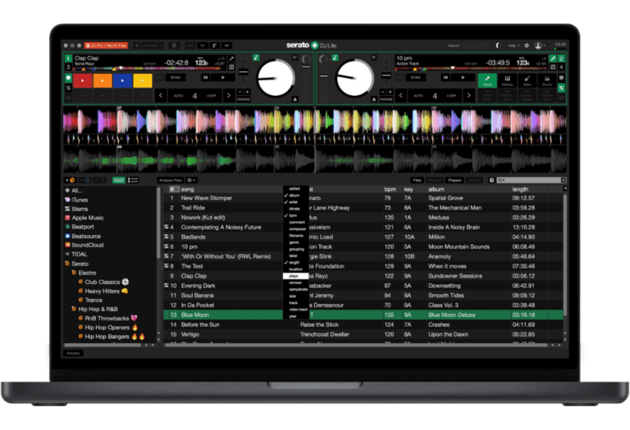
Task: Halve the left deck loop length arrow
Action: [x=161, y=96]
